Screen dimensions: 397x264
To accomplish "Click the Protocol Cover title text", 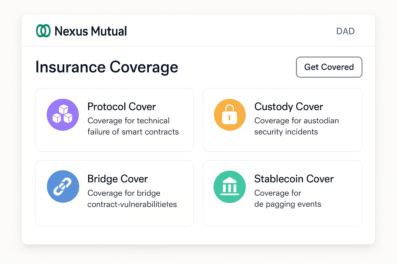I will [x=121, y=106].
